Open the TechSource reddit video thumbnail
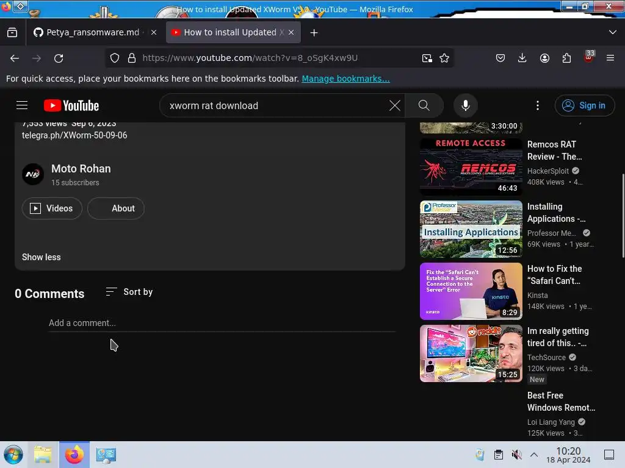 click(x=471, y=353)
